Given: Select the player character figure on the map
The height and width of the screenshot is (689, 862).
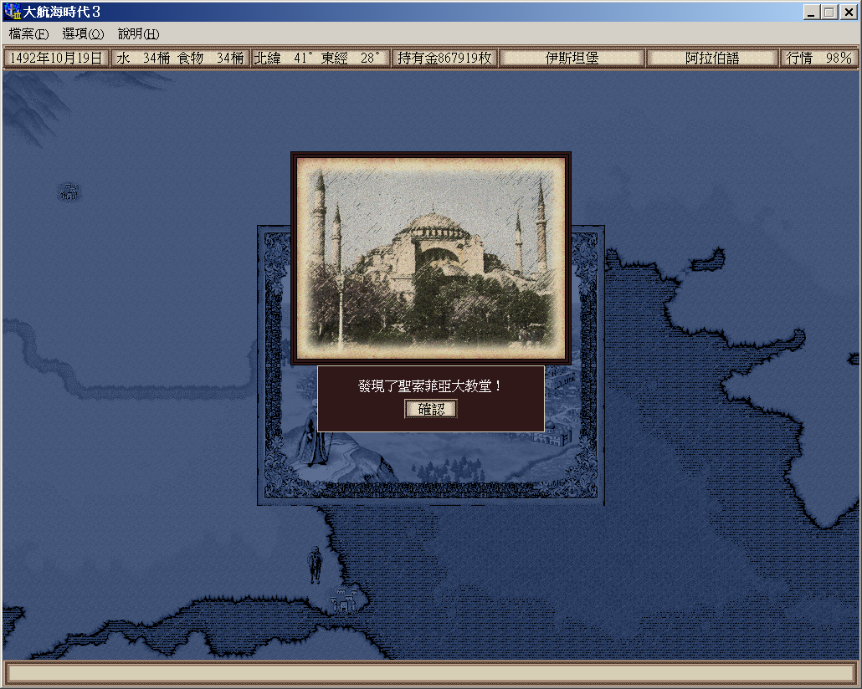Looking at the screenshot, I should pyautogui.click(x=316, y=565).
